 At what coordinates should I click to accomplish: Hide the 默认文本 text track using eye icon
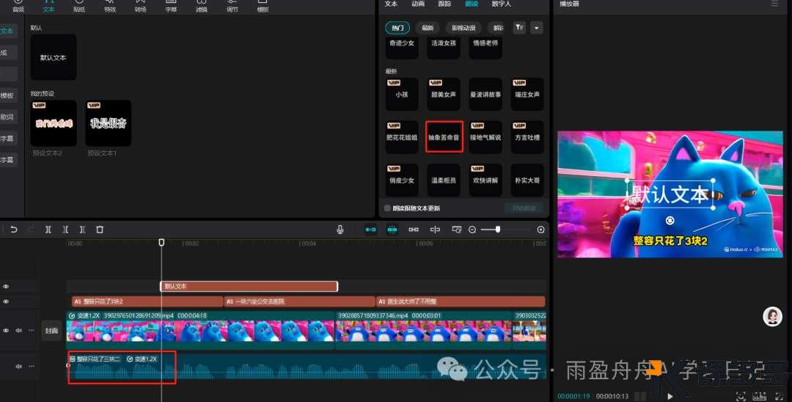click(6, 287)
